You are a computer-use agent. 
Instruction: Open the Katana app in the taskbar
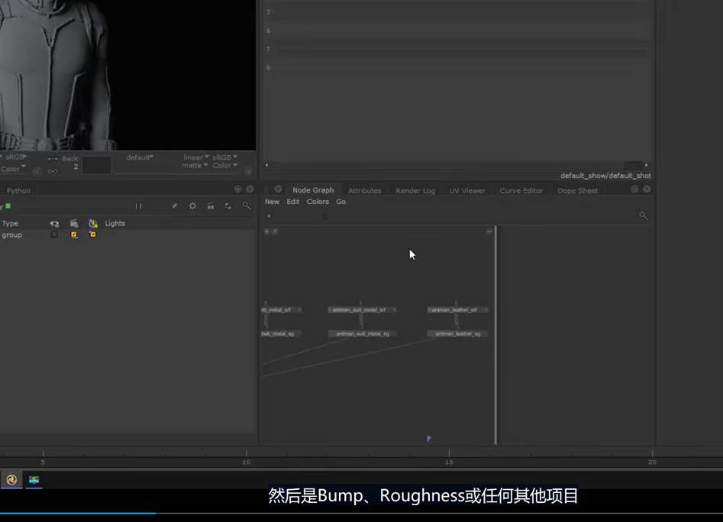11,480
